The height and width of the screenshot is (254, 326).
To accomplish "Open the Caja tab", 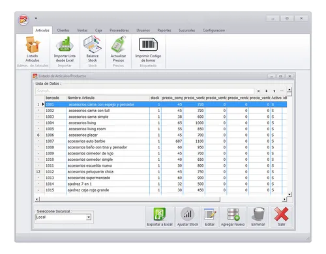I will (x=98, y=31).
